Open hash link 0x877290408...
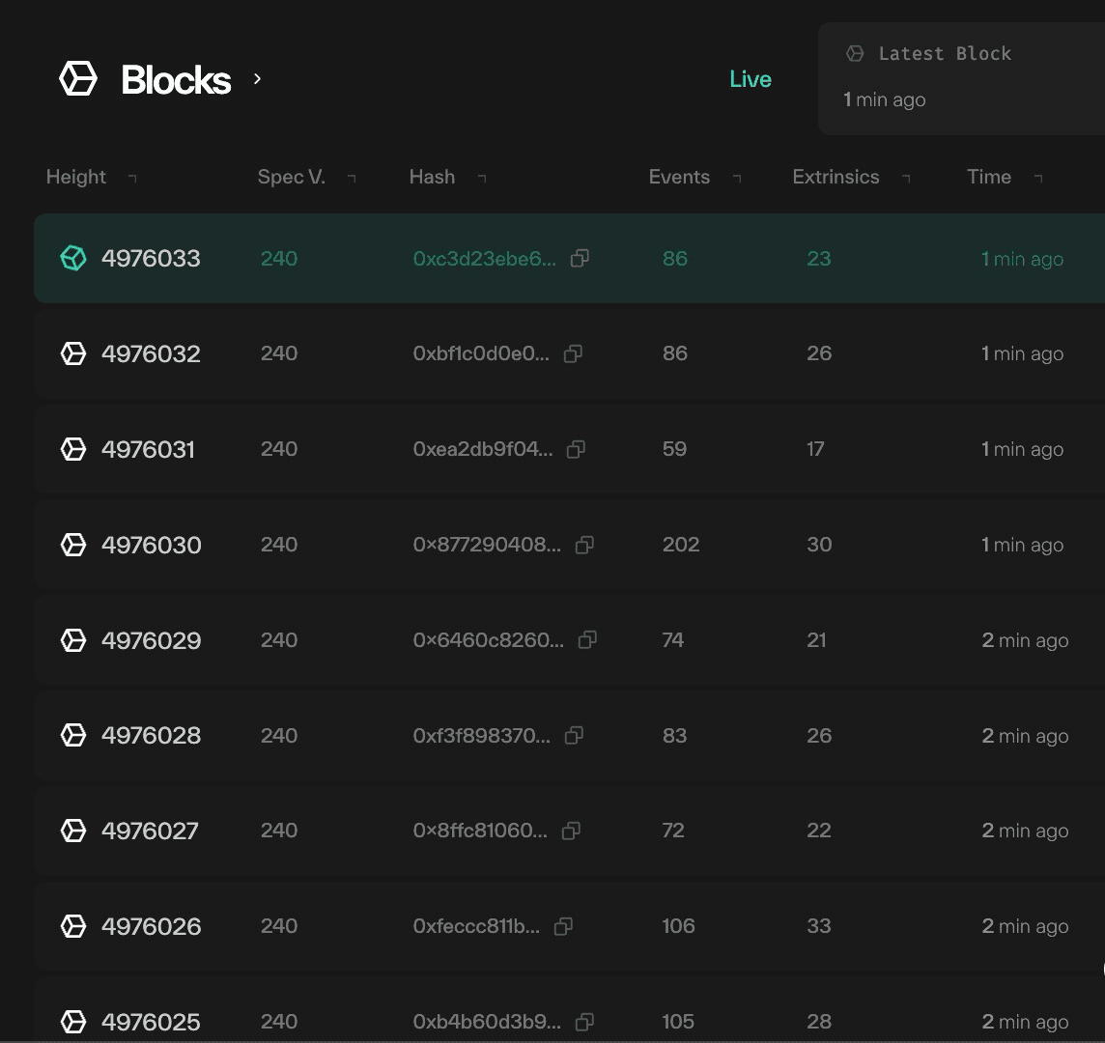 coord(487,545)
